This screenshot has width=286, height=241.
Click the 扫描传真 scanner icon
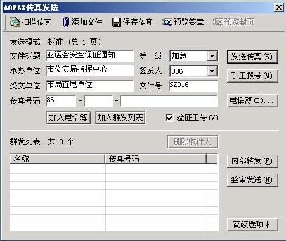click(x=15, y=22)
